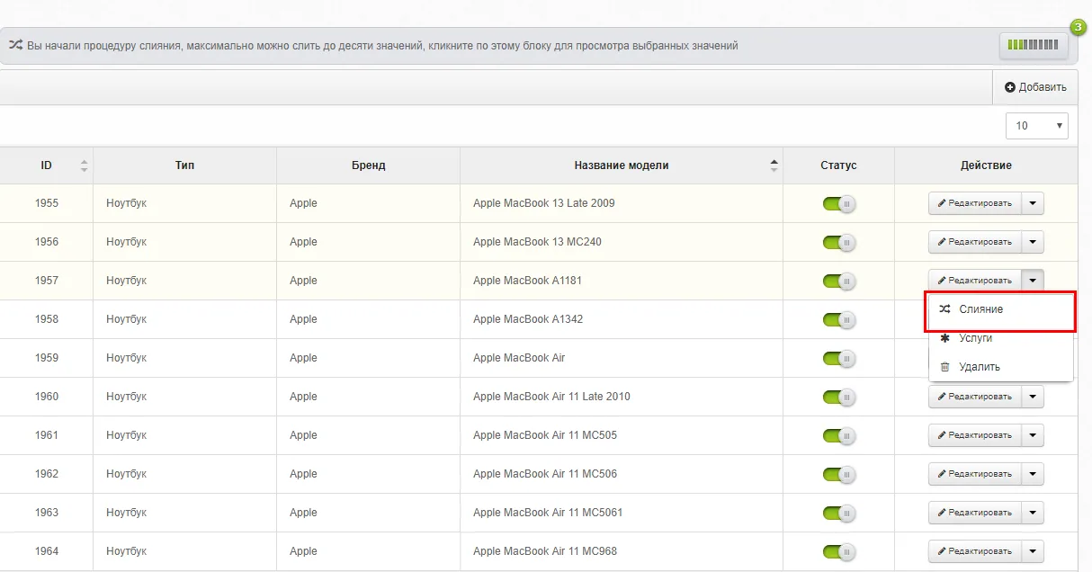The height and width of the screenshot is (572, 1092).
Task: Expand action dropdown arrow for row 1962
Action: click(x=1033, y=474)
